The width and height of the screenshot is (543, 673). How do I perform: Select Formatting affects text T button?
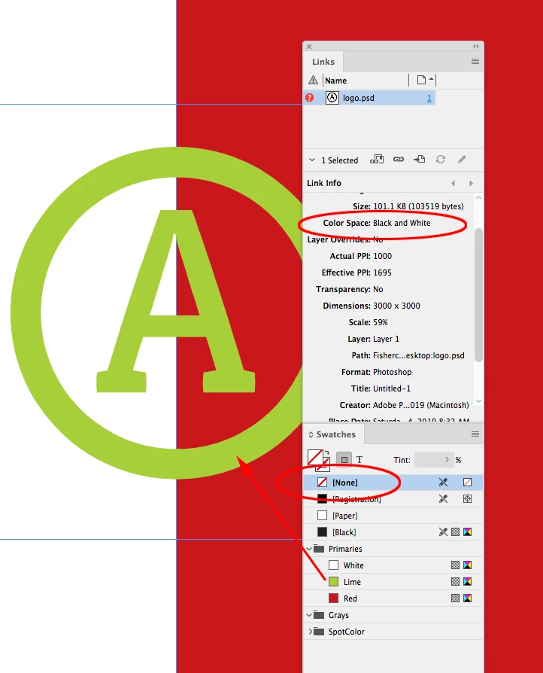(x=359, y=460)
